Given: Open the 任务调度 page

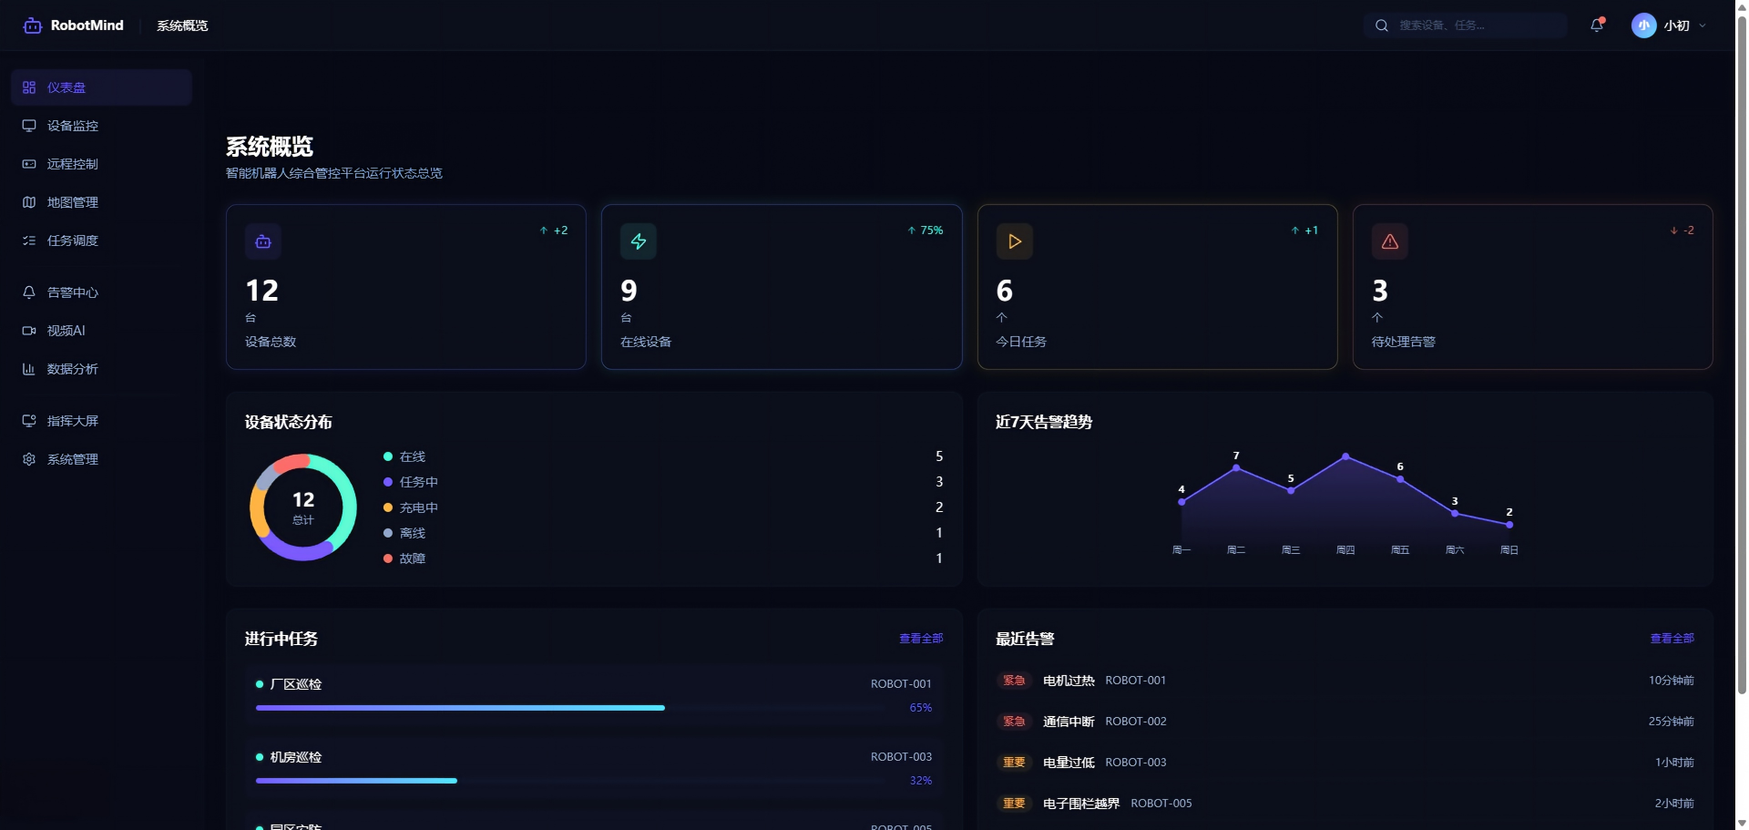Looking at the screenshot, I should point(101,241).
